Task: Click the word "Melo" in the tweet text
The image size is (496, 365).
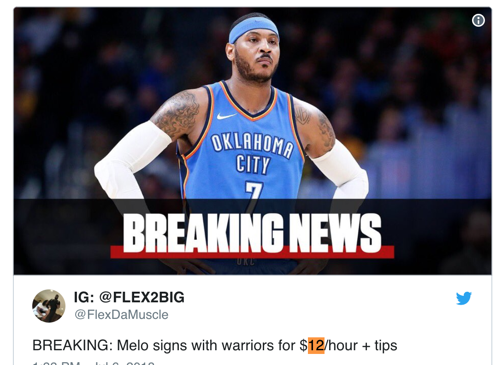Action: tap(133, 345)
